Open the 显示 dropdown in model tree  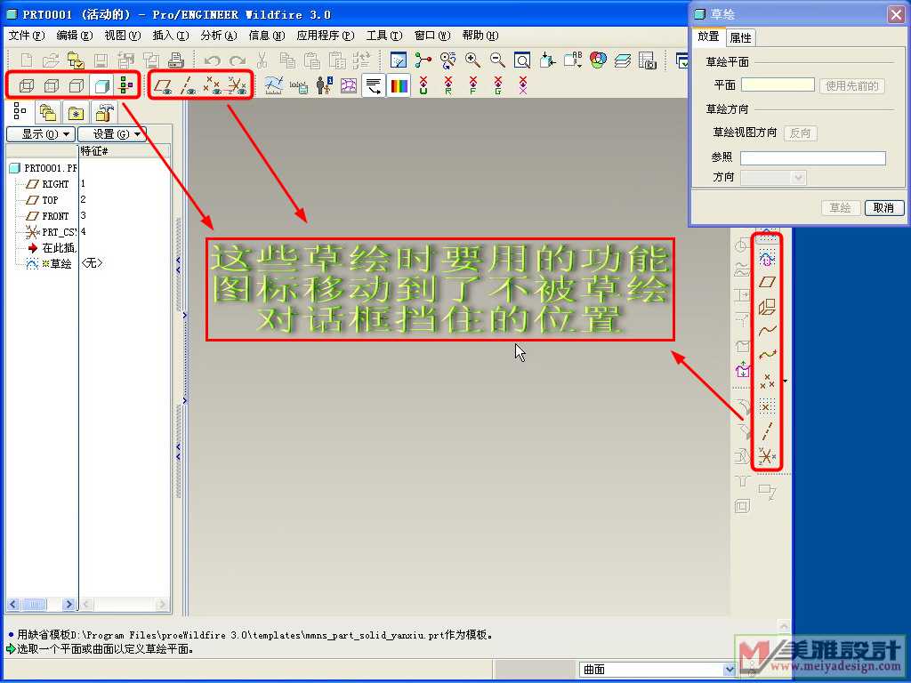[41, 135]
